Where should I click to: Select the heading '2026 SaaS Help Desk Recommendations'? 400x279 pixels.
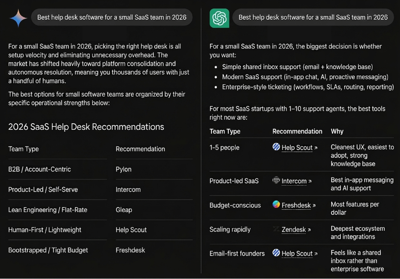click(x=86, y=127)
